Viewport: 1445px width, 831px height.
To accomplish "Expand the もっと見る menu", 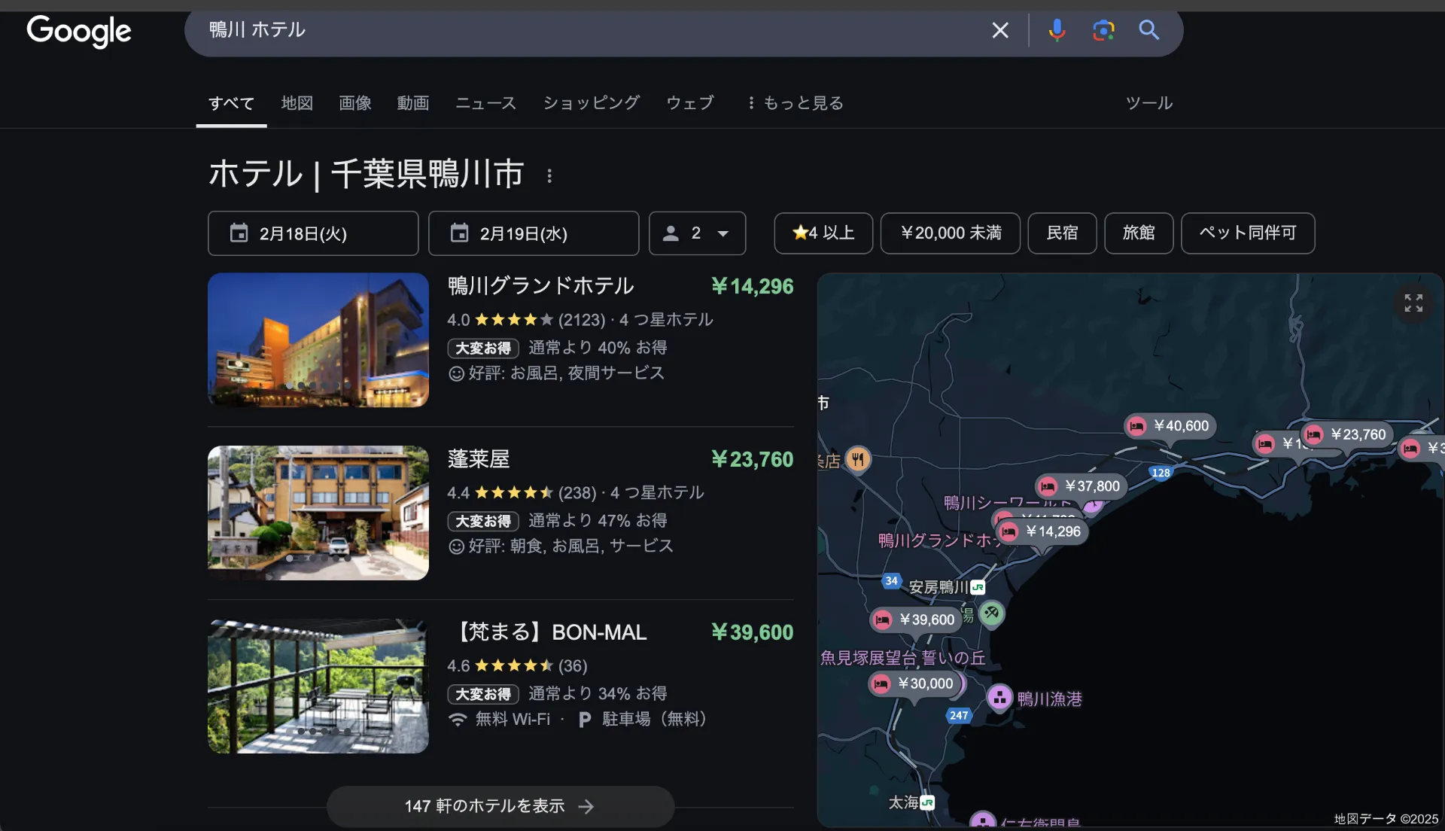I will point(796,103).
